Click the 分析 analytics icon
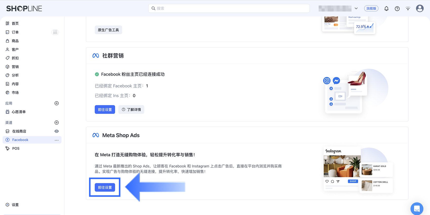430x215 pixels. tap(8, 75)
